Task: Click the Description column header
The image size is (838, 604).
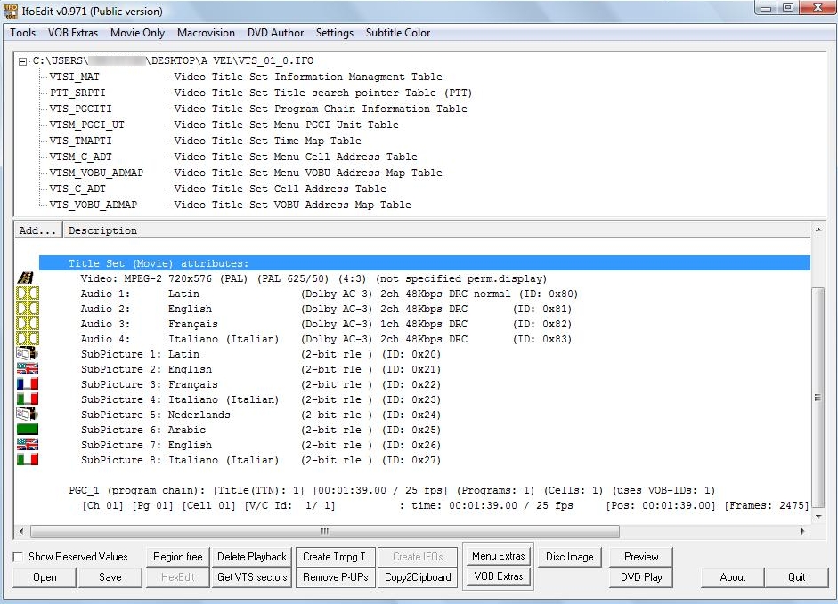Action: point(436,230)
